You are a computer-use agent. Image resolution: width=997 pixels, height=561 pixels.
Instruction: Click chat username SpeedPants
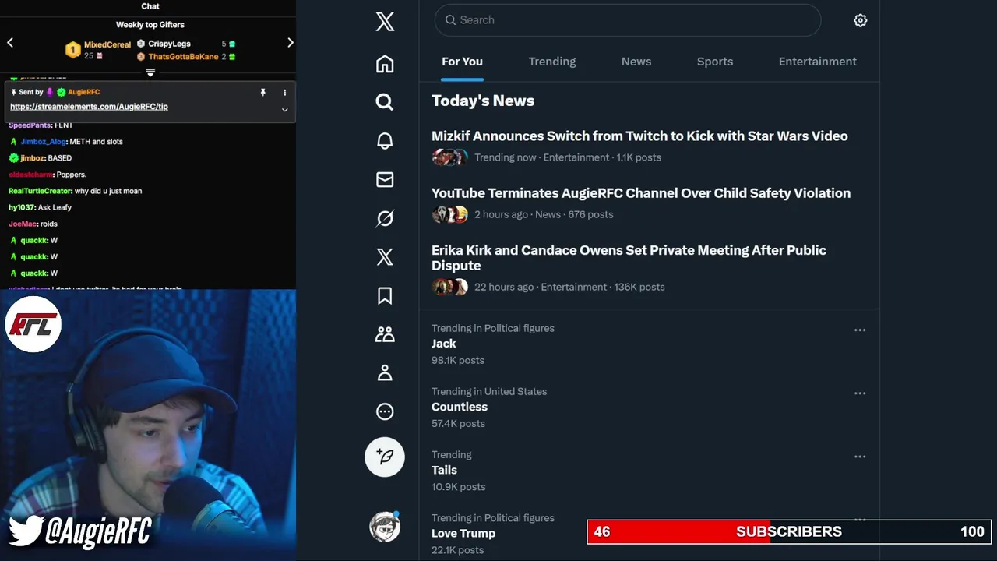pos(30,125)
